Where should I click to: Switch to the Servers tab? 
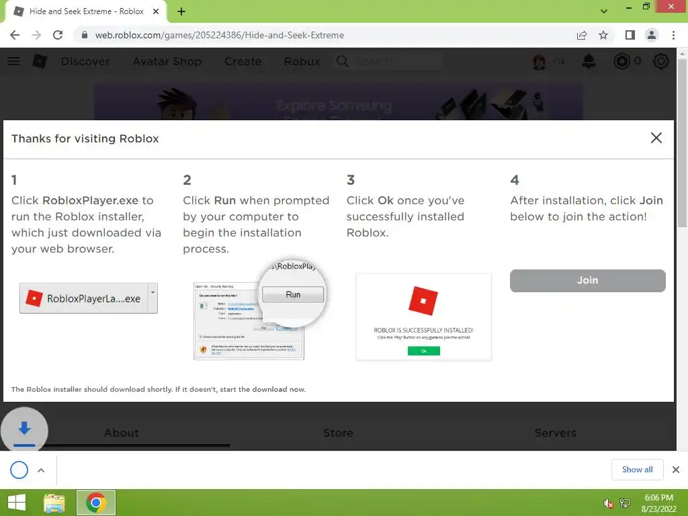tap(555, 433)
